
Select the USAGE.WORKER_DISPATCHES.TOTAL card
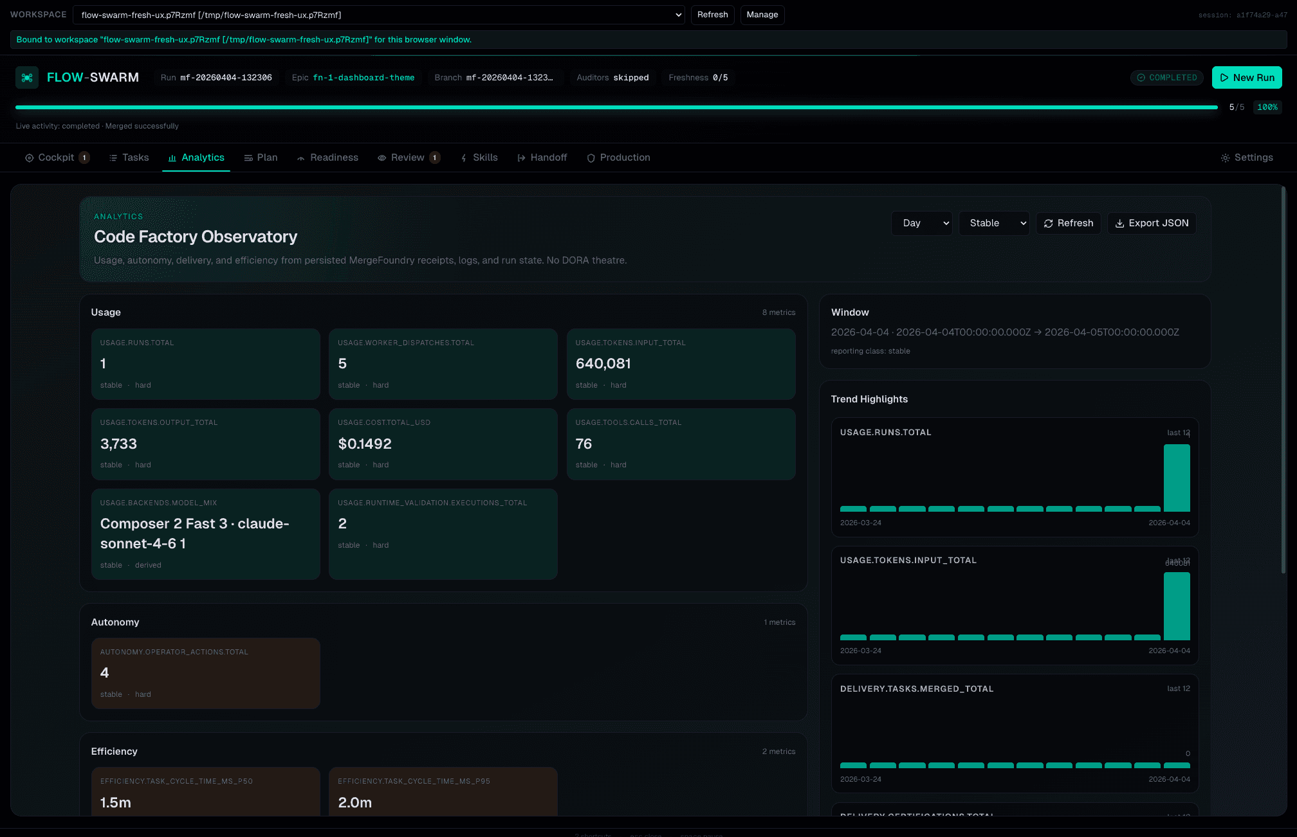pos(443,364)
